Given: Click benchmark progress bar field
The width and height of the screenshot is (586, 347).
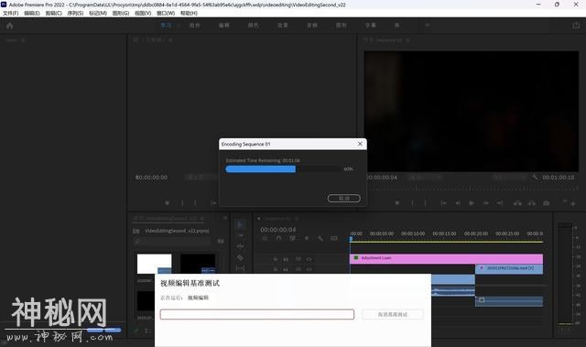Looking at the screenshot, I should (x=257, y=314).
